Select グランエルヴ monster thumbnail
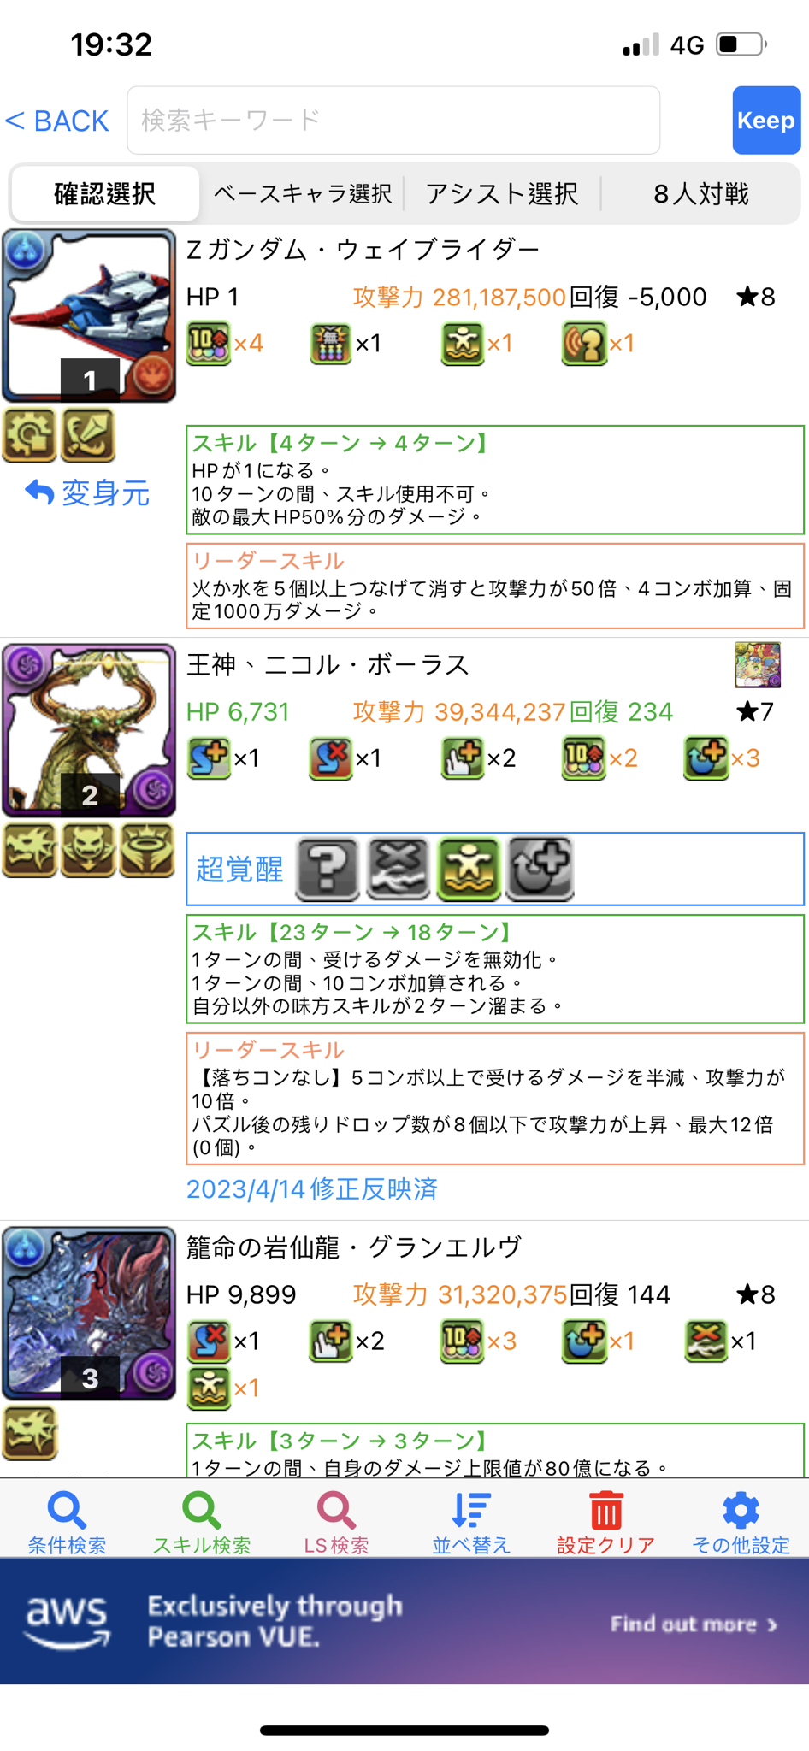Viewport: 809px width, 1751px height. (x=89, y=1313)
